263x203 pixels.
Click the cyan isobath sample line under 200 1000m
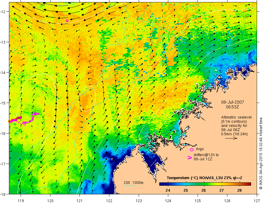[130, 186]
